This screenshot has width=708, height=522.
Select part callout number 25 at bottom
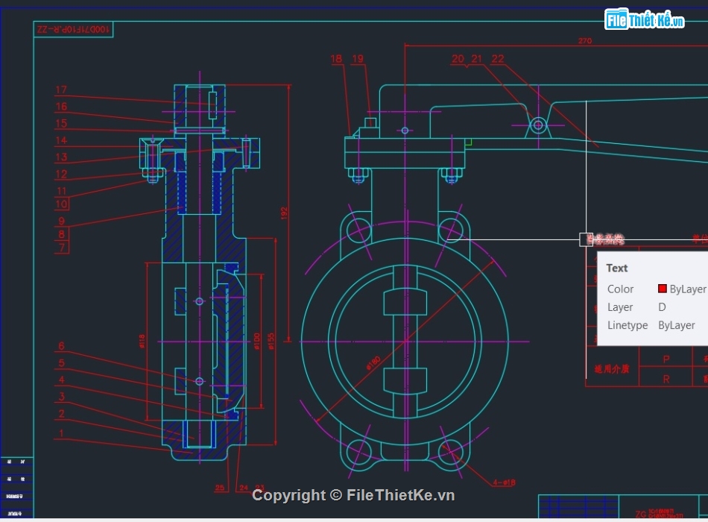pyautogui.click(x=219, y=488)
